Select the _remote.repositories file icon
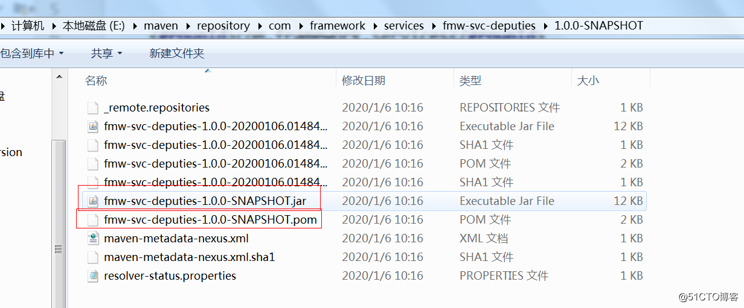The width and height of the screenshot is (744, 308). point(92,108)
